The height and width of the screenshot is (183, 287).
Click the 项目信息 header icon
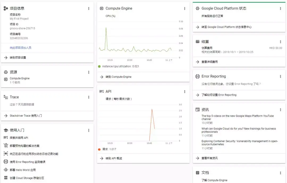(x=6, y=8)
